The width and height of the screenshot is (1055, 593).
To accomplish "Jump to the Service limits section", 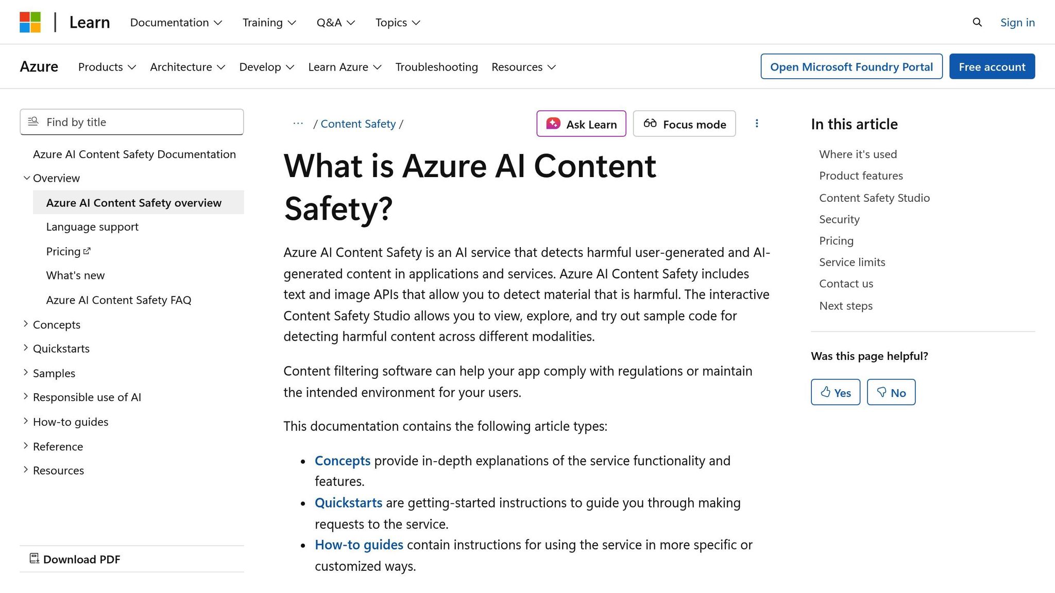I will pos(852,262).
